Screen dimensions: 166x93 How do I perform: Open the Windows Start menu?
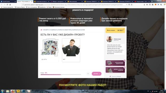click(x=2, y=91)
